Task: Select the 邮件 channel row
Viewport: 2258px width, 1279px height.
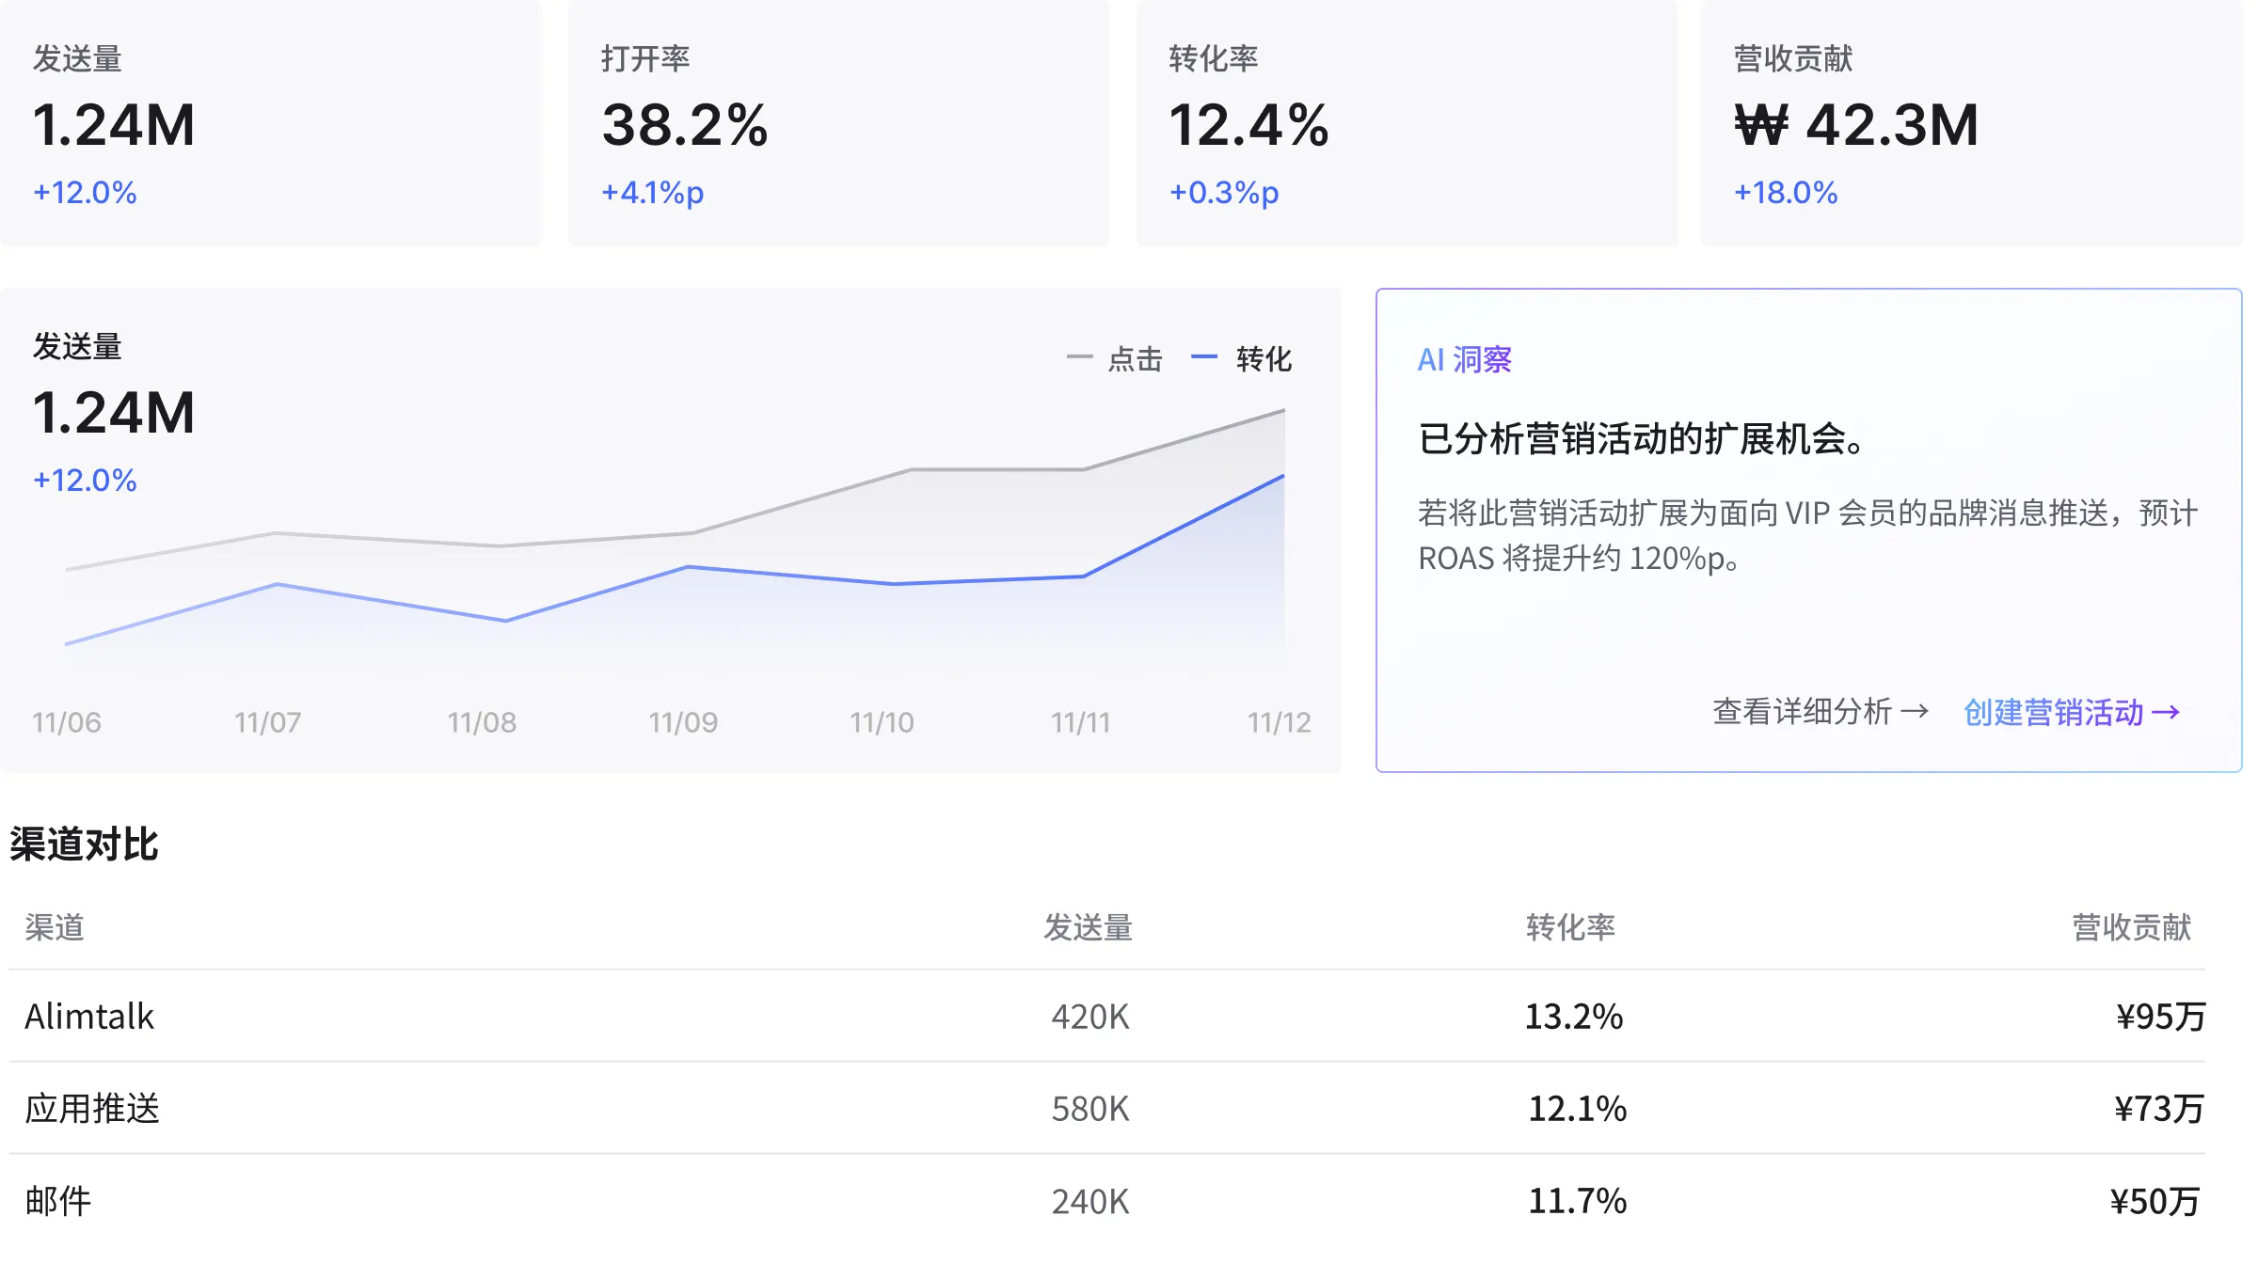Action: coord(1107,1201)
